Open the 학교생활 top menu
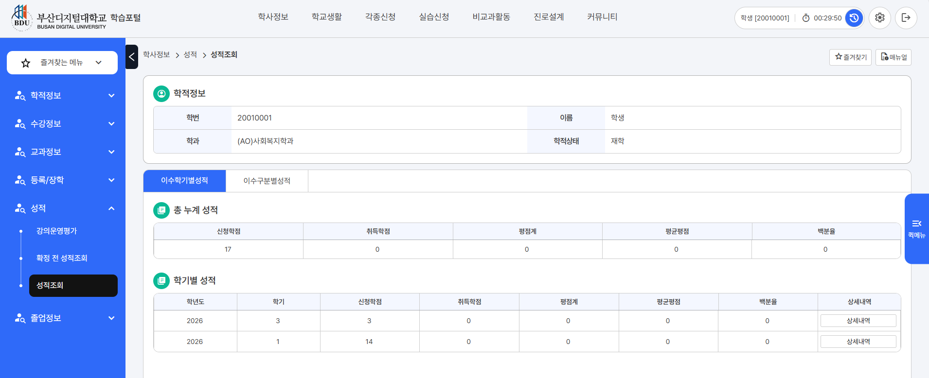 pyautogui.click(x=327, y=17)
